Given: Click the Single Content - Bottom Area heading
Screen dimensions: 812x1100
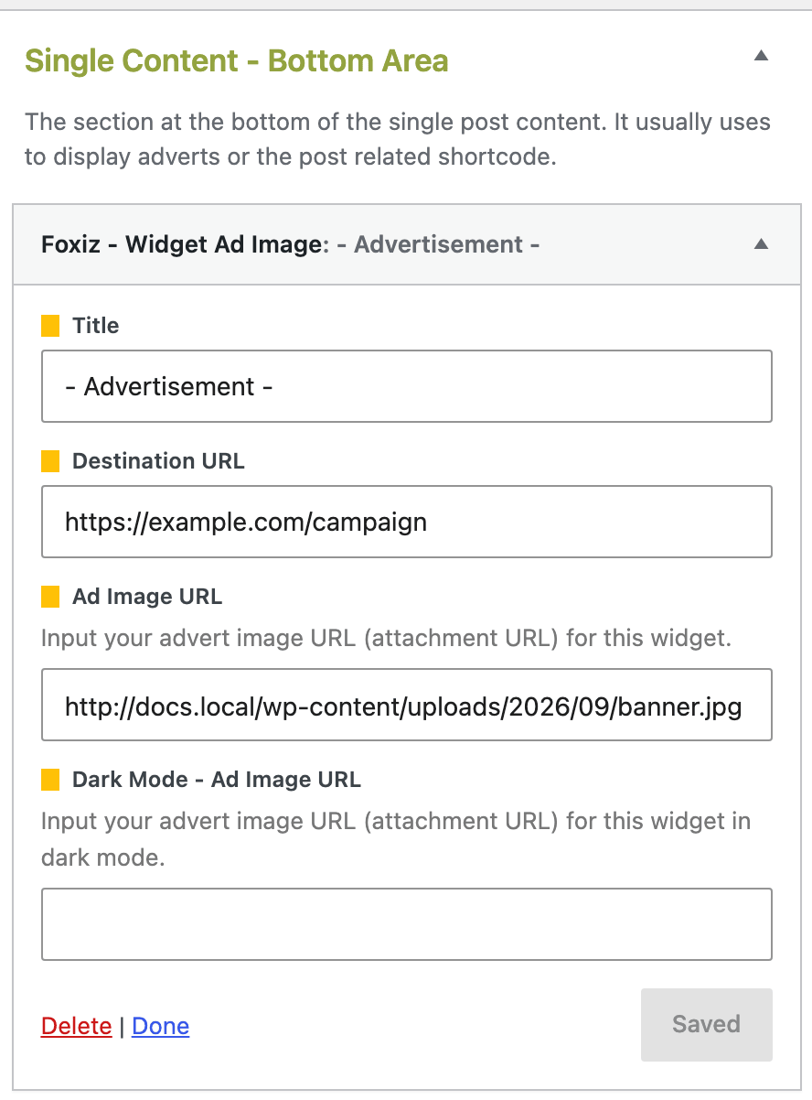Looking at the screenshot, I should (x=237, y=61).
